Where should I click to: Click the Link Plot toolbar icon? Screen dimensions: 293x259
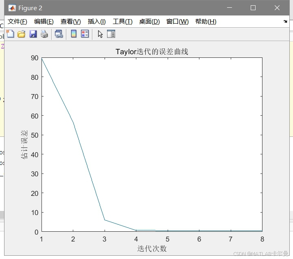pos(59,34)
